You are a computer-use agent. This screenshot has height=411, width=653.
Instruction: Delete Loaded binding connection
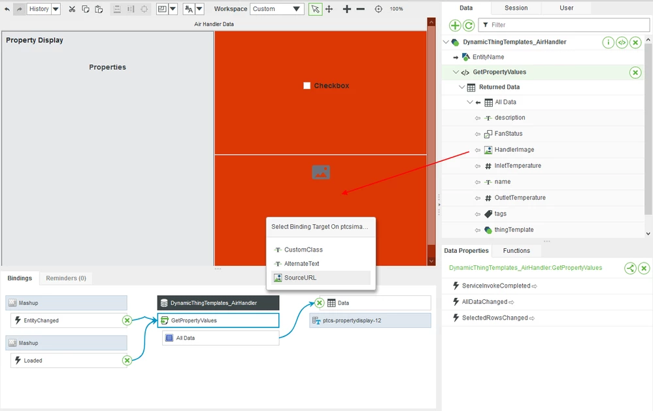coord(127,360)
